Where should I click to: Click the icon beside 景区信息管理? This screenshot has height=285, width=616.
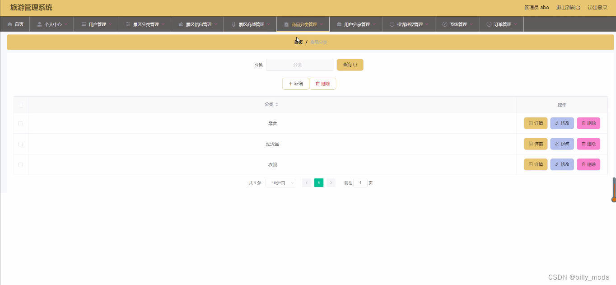[x=181, y=24]
